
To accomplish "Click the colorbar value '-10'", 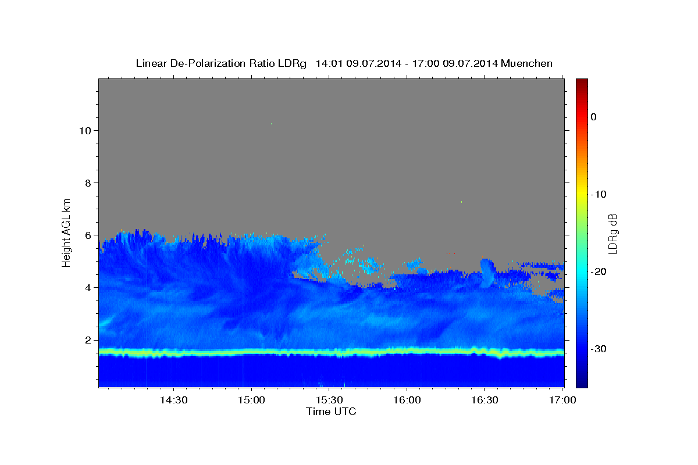I will [599, 194].
